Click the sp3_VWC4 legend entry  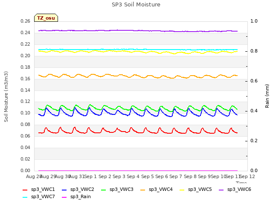coord(157,190)
